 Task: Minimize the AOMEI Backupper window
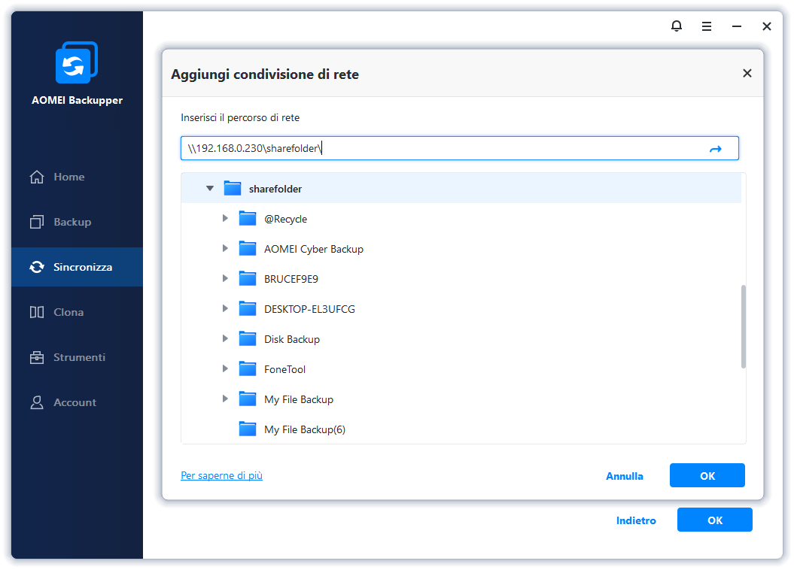[x=737, y=26]
